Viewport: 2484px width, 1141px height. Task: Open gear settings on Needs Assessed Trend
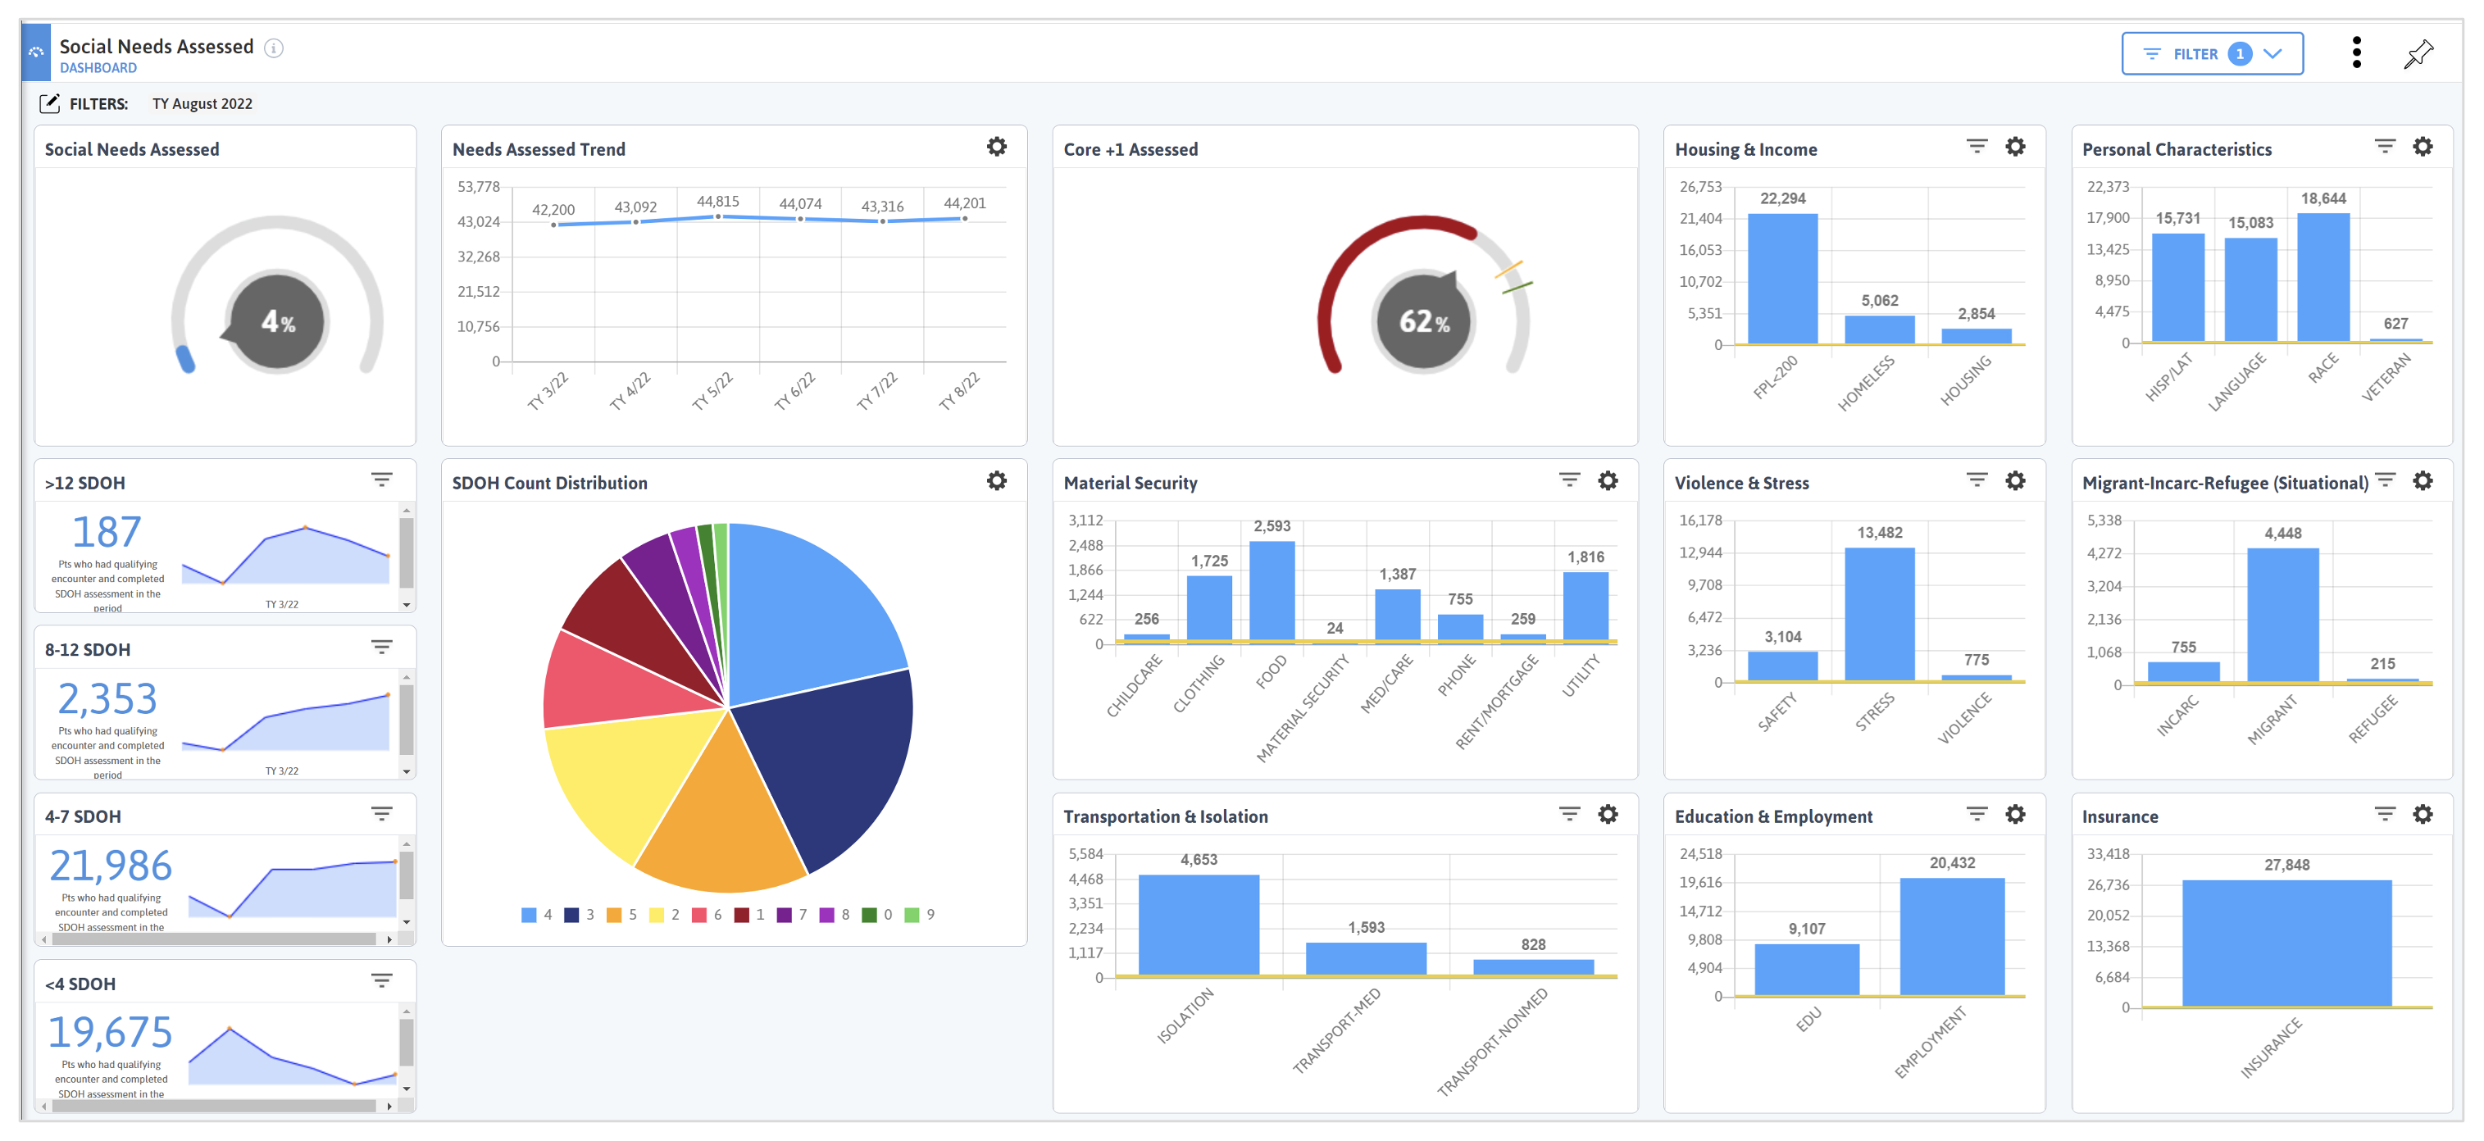click(996, 147)
